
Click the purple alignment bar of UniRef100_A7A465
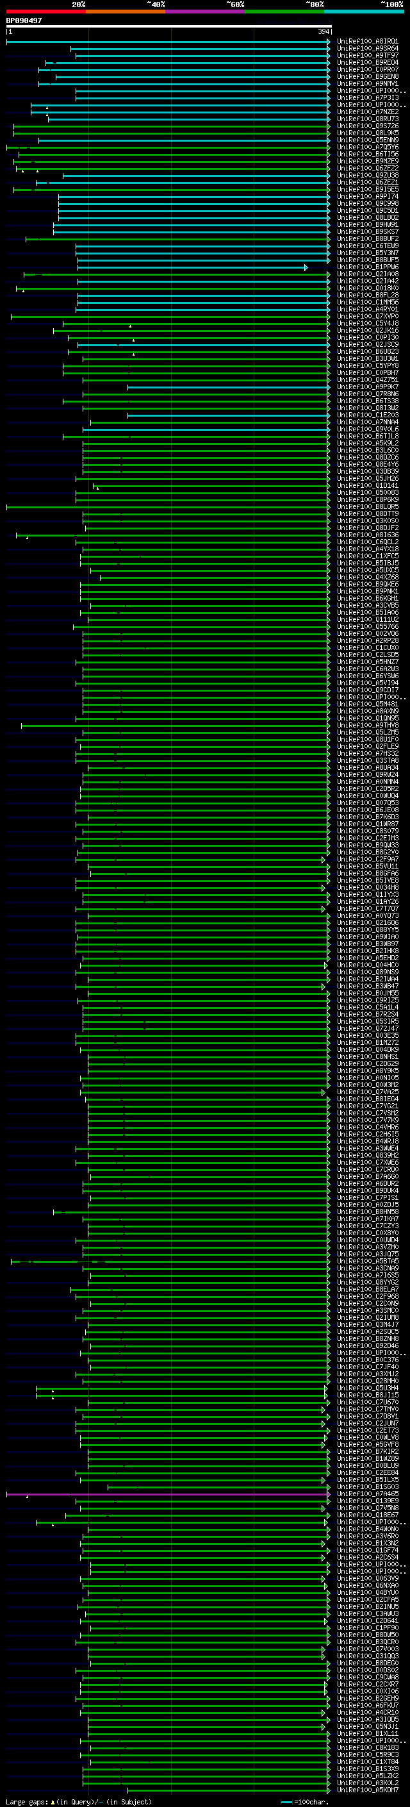[x=168, y=1494]
